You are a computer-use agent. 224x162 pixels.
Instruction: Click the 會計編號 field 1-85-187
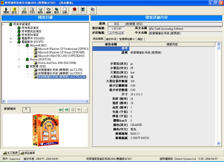pyautogui.click(x=116, y=29)
